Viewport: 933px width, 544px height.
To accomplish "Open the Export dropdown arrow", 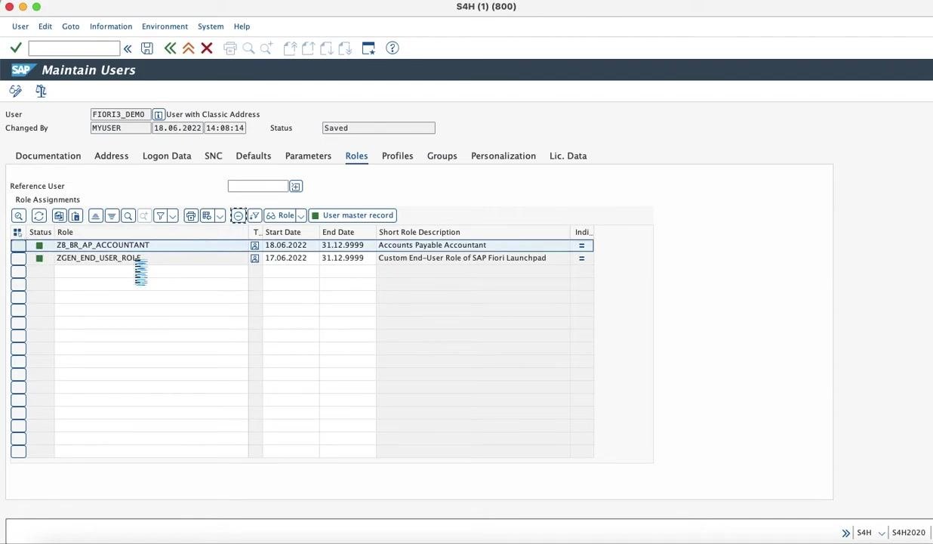I will (x=220, y=216).
